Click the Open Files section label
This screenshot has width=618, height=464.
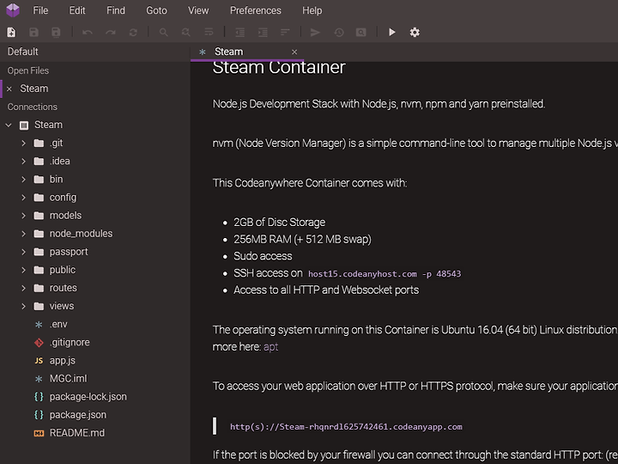pos(28,70)
